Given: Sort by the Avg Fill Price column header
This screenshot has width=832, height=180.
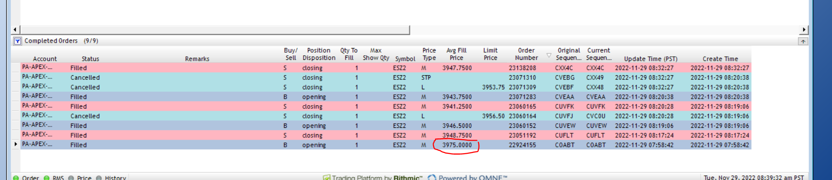Looking at the screenshot, I should click(456, 54).
